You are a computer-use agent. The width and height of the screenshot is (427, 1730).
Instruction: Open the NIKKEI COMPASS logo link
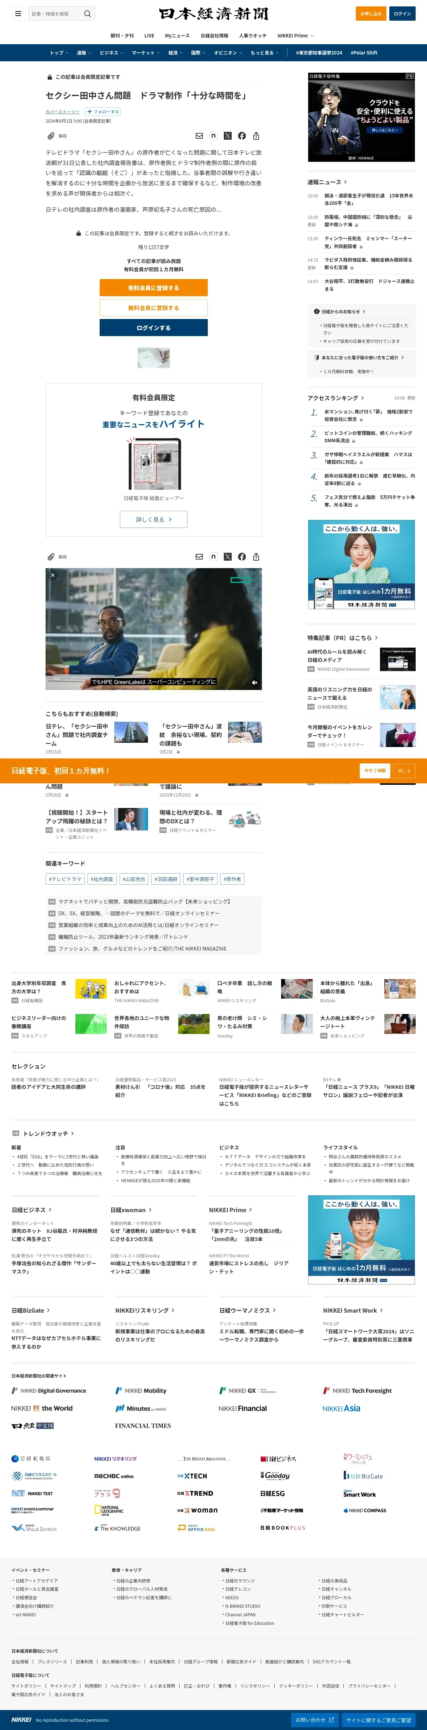(x=365, y=1510)
